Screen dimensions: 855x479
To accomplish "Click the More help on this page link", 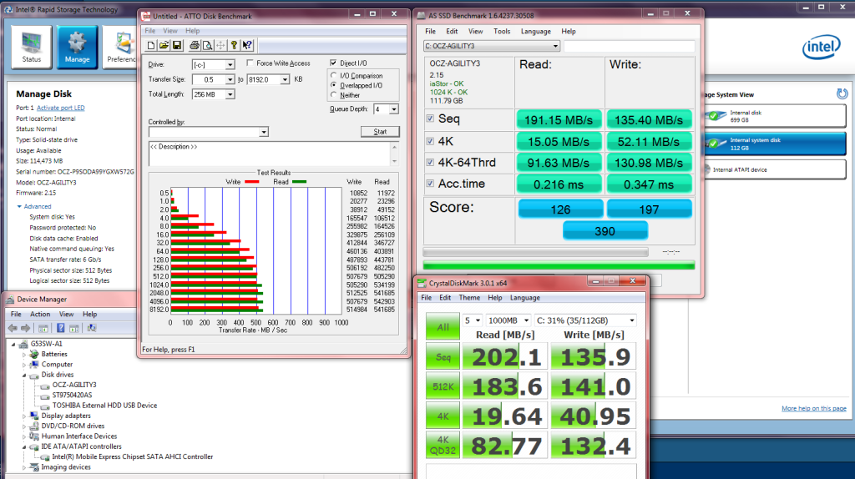I will click(x=813, y=408).
